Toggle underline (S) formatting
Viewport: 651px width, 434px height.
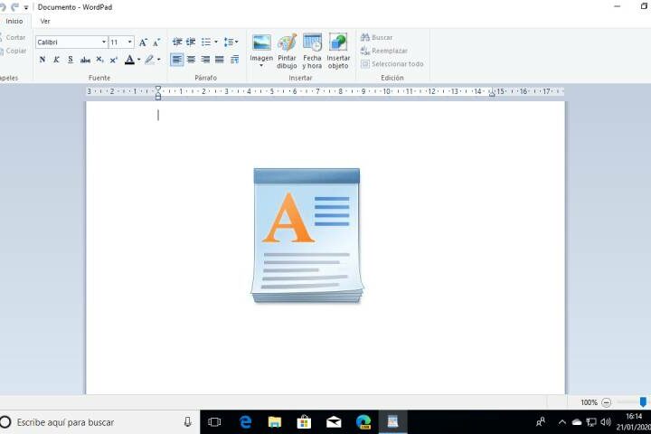[x=71, y=60]
